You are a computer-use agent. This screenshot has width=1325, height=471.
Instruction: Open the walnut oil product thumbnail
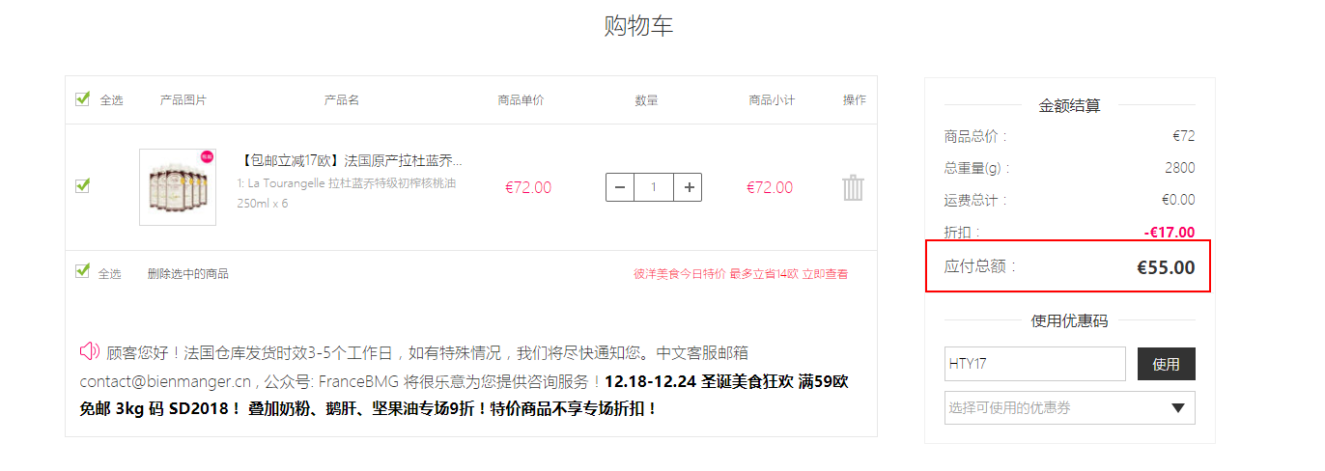(x=178, y=187)
